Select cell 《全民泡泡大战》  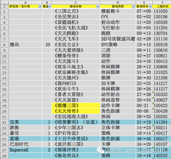click(x=76, y=117)
